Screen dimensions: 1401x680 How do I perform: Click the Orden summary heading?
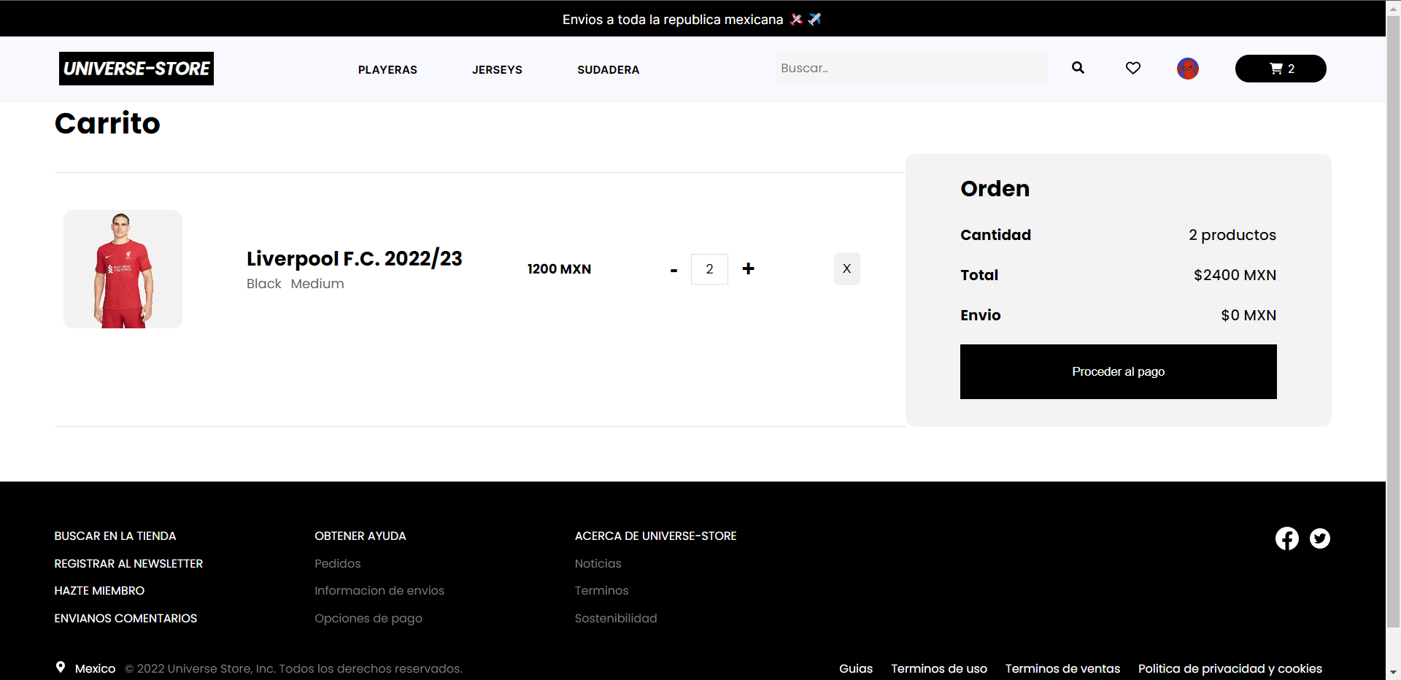[995, 189]
